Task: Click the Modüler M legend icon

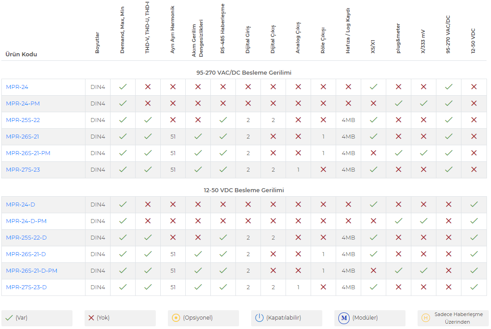Action: (x=344, y=318)
